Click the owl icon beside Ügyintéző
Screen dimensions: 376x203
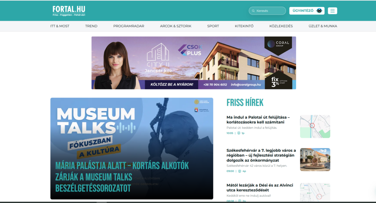click(x=319, y=11)
